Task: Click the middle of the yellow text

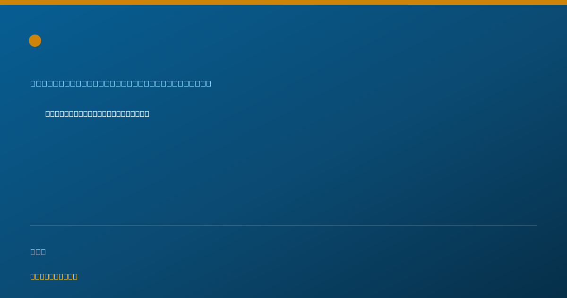Action: click(54, 277)
